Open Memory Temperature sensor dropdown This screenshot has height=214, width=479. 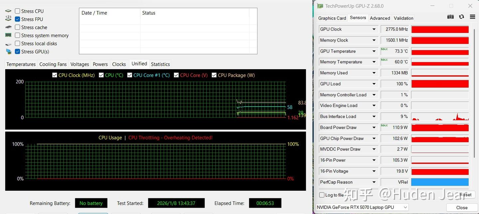[x=374, y=62]
